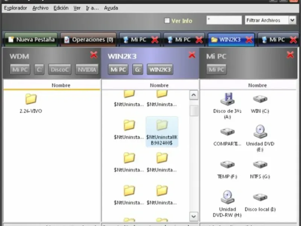
Task: Click the folder icon on the WIN2K3 tab
Action: [x=214, y=40]
